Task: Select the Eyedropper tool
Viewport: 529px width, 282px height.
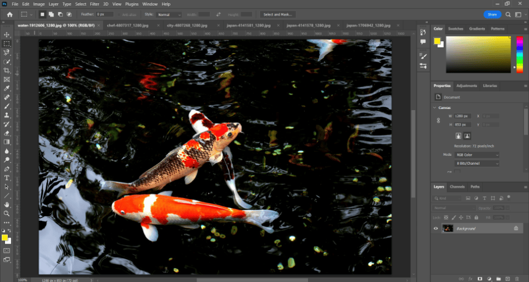Action: click(x=7, y=88)
